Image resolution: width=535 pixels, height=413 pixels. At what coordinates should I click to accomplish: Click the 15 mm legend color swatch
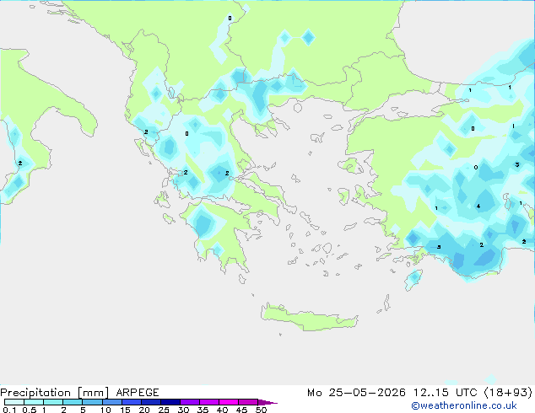(x=131, y=402)
